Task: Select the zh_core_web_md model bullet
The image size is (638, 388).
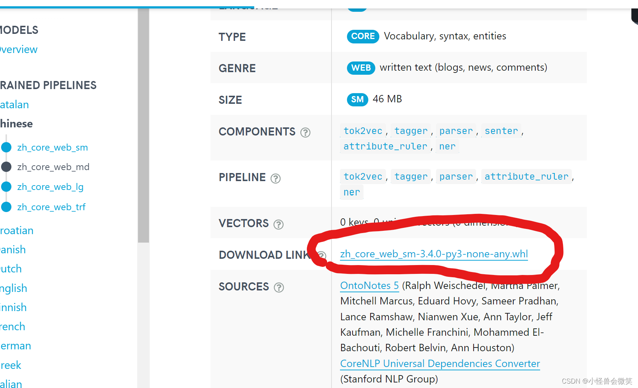Action: coord(6,167)
